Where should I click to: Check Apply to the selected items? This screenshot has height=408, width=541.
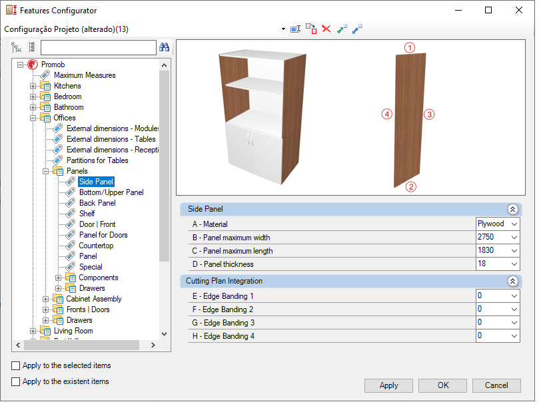click(15, 365)
